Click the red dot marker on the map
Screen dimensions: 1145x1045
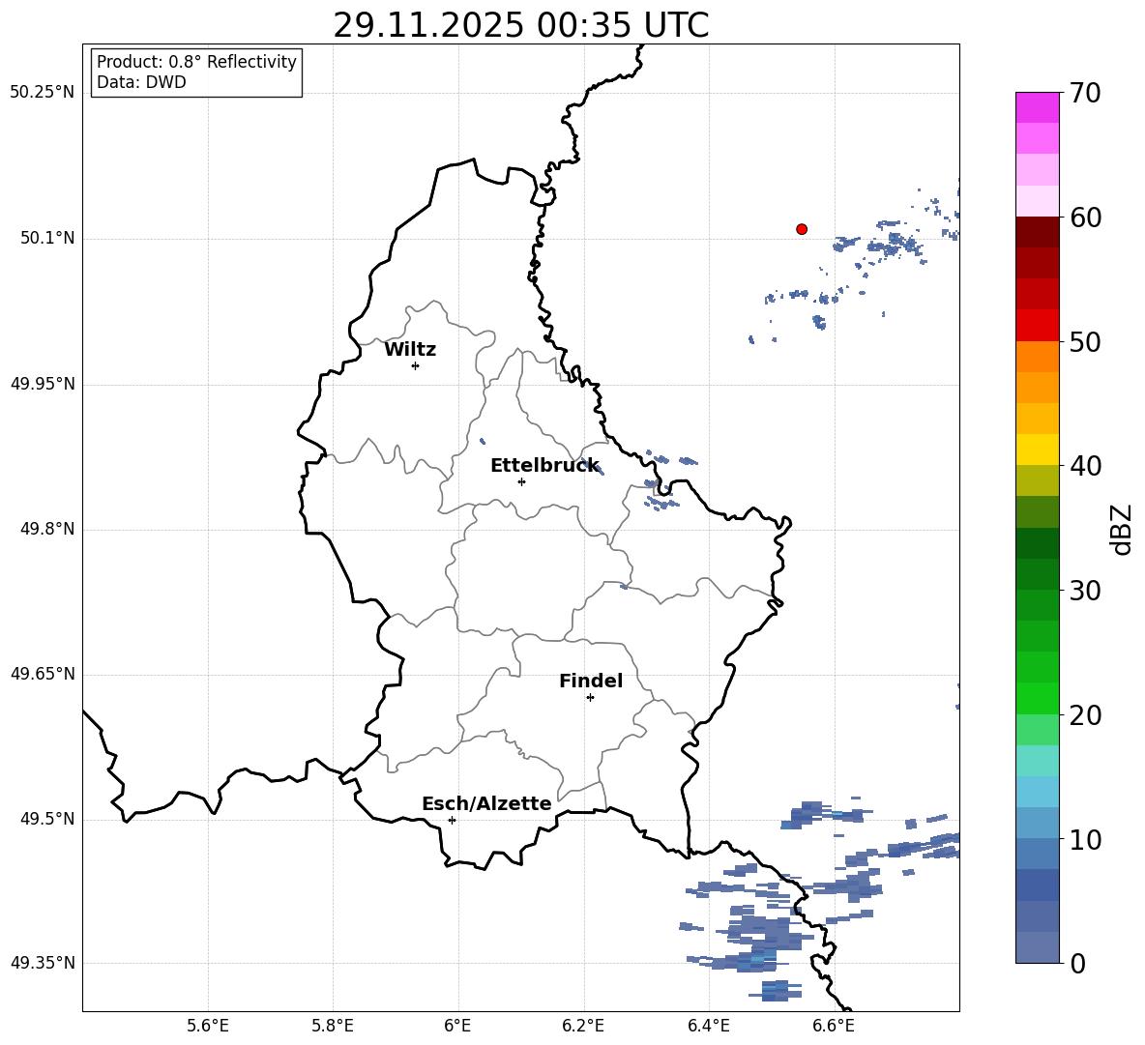(802, 229)
